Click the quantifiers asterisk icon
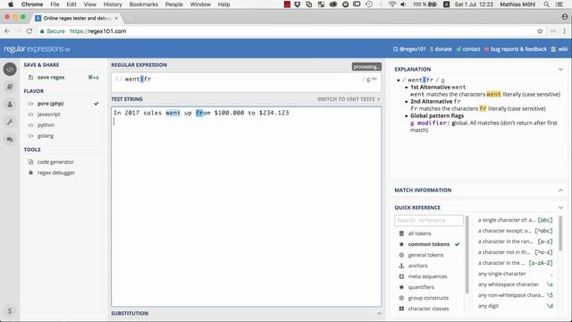 click(401, 287)
